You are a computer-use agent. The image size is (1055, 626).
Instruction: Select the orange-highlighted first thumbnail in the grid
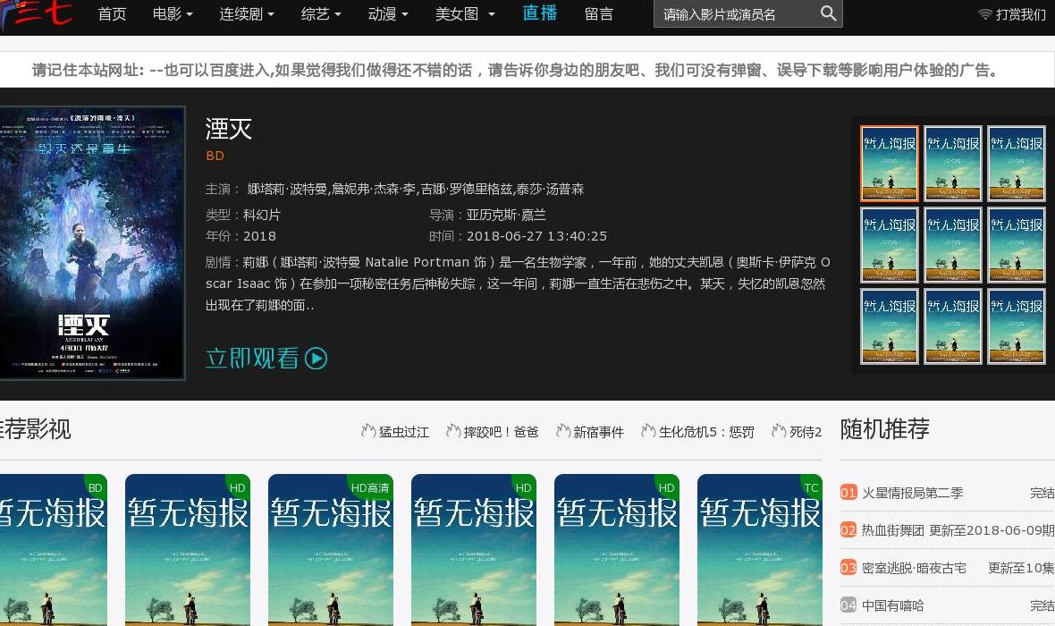click(x=890, y=164)
